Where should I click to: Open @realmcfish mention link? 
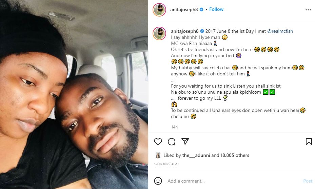(x=280, y=31)
